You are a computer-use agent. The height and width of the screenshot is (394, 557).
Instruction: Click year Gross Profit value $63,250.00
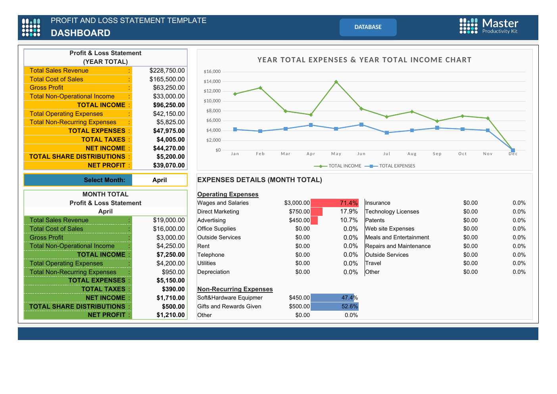169,88
